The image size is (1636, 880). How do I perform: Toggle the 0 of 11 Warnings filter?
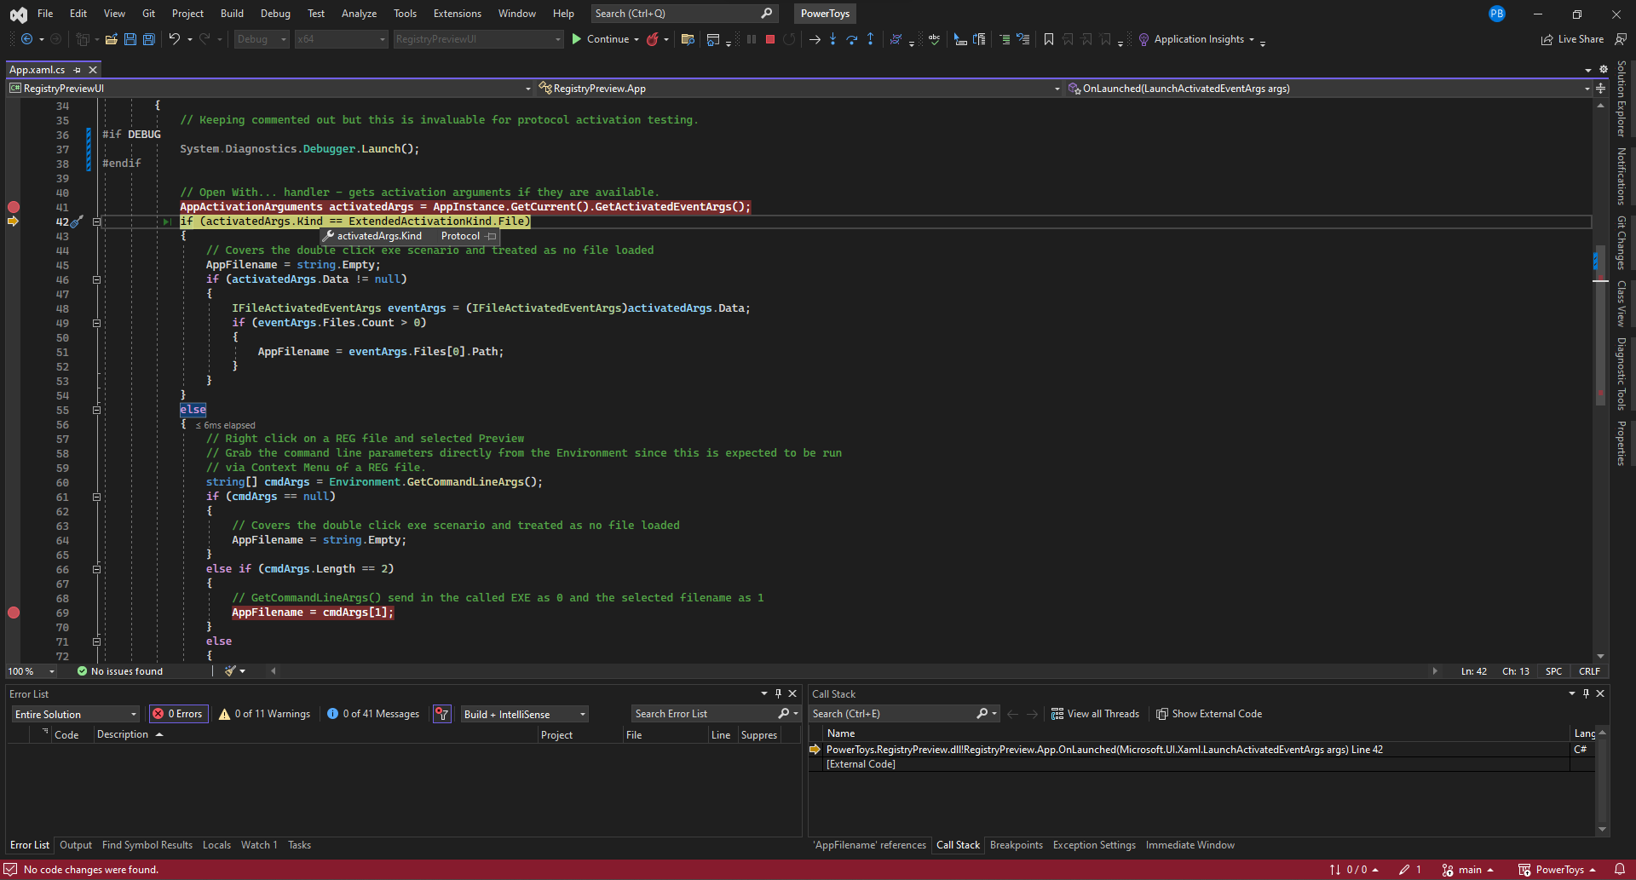pos(264,714)
